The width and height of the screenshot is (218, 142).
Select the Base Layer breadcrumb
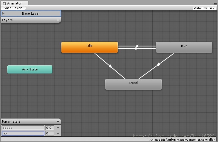[13, 8]
